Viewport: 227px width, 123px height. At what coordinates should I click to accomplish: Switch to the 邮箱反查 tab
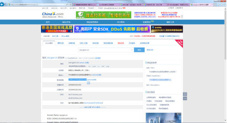point(72,43)
